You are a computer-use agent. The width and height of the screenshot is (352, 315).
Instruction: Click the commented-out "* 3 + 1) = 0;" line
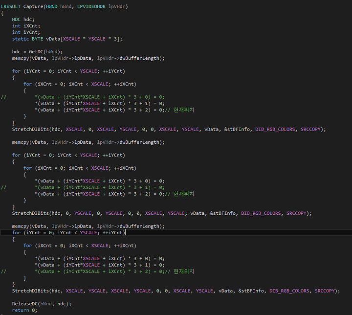pos(100,188)
